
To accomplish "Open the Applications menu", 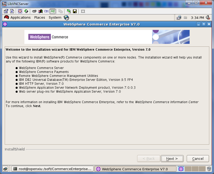I will tap(20, 18).
